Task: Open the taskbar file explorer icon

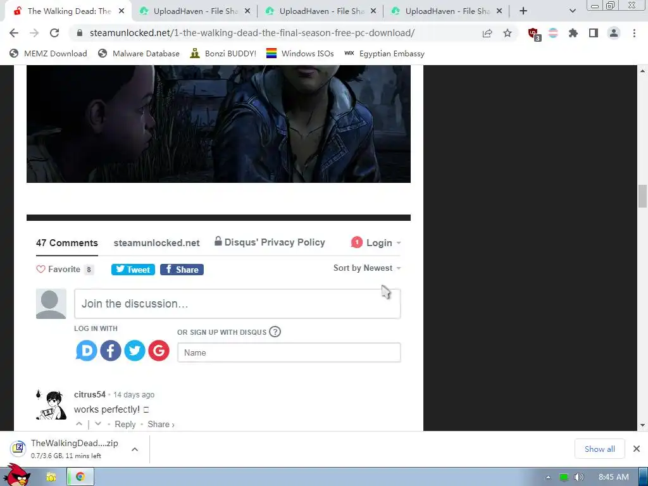Action: (51, 477)
